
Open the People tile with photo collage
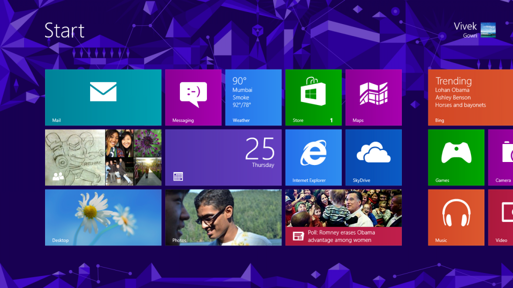pyautogui.click(x=103, y=157)
